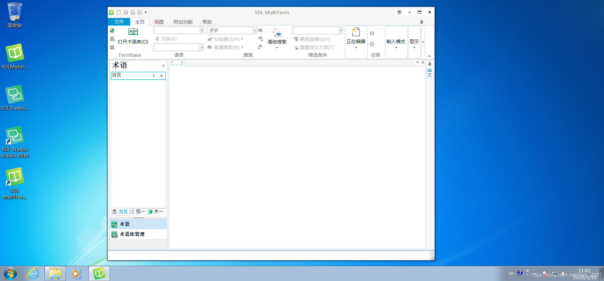
Task: Expand the source language dropdown
Action: pos(202,30)
